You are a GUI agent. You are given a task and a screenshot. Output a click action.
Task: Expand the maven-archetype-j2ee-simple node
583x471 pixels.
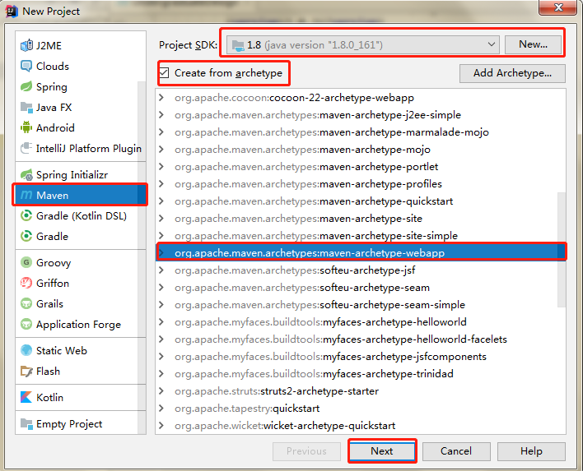(161, 115)
